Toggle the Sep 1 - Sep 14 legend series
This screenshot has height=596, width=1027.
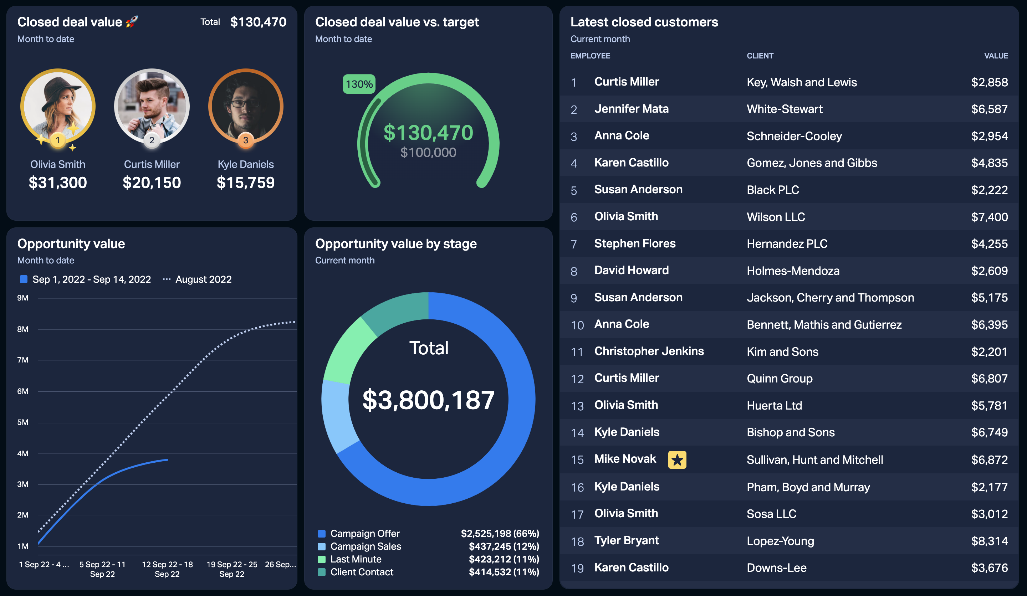point(85,279)
